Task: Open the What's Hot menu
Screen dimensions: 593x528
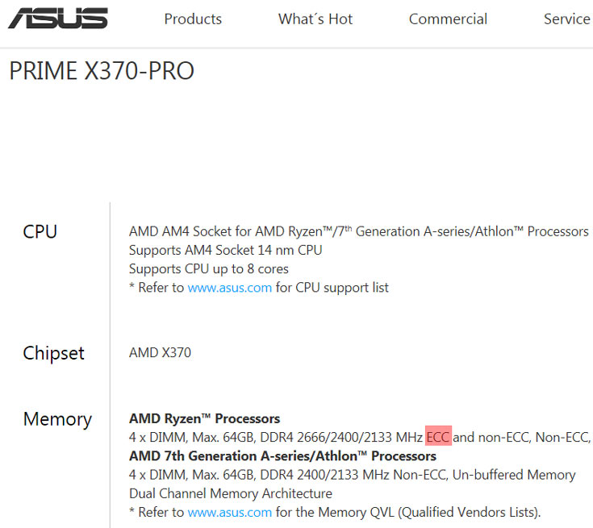Action: 315,19
